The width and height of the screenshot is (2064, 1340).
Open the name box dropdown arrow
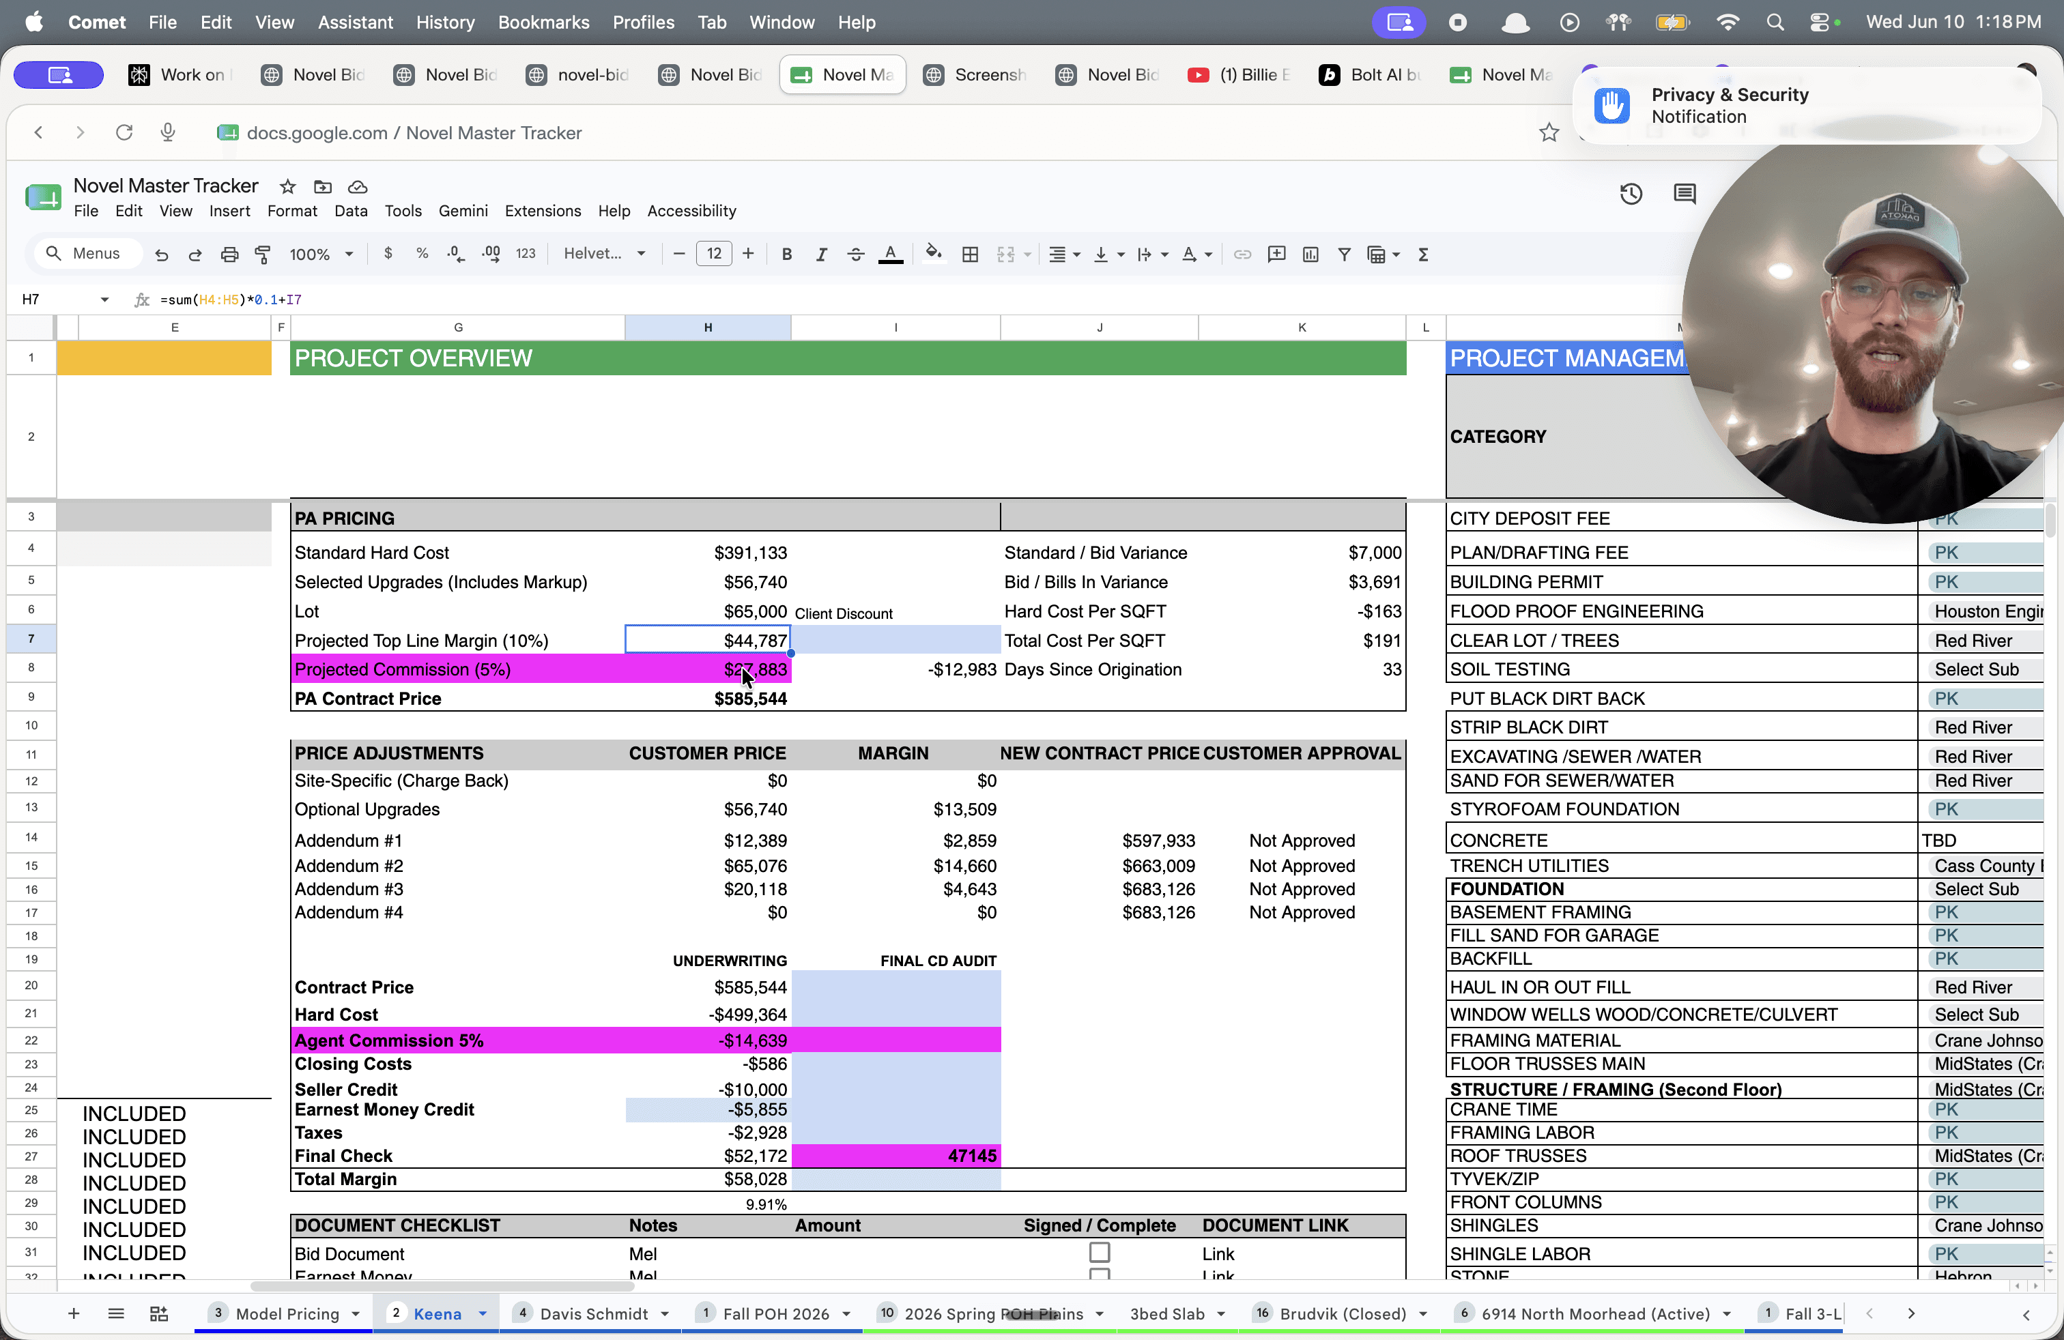tap(105, 299)
